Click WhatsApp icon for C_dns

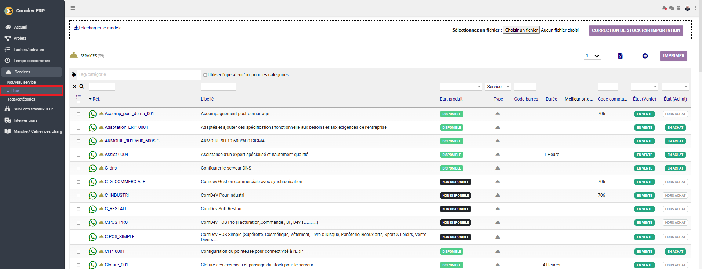coord(92,168)
